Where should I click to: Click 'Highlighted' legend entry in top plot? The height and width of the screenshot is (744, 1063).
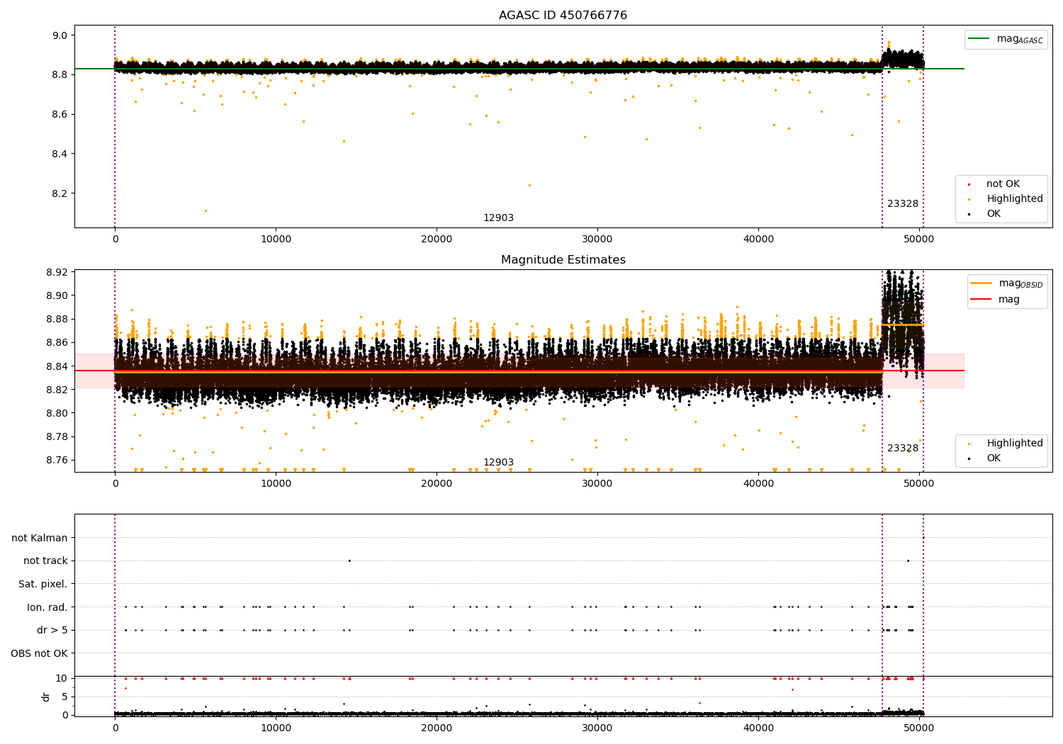[x=1014, y=199]
